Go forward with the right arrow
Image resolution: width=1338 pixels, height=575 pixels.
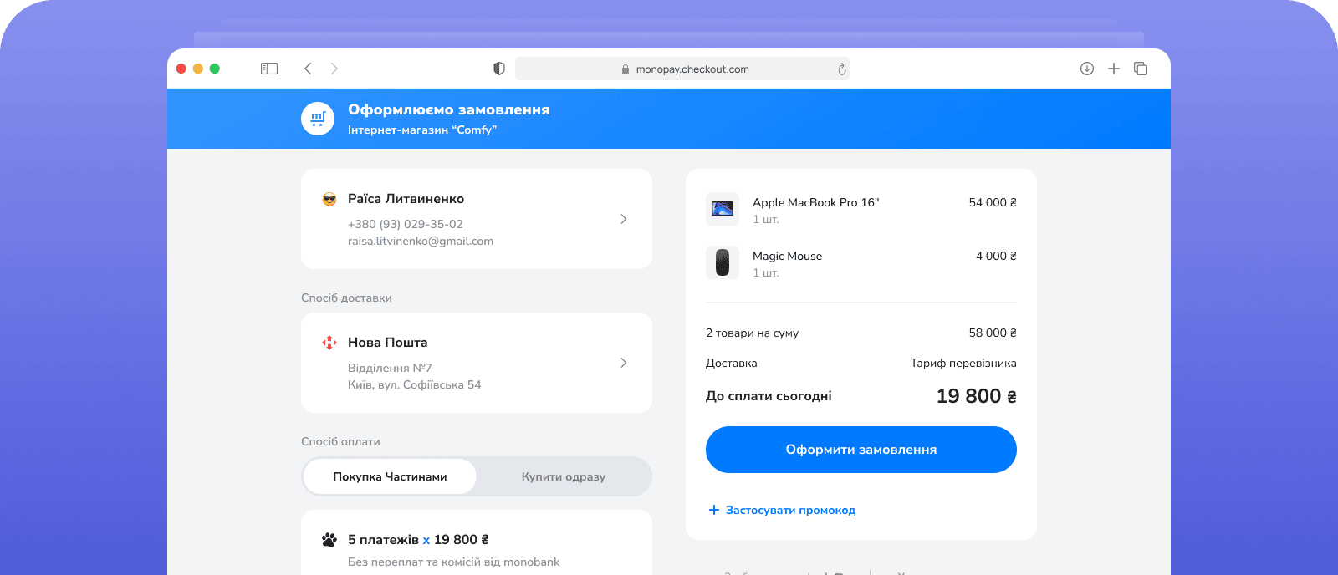coord(334,69)
